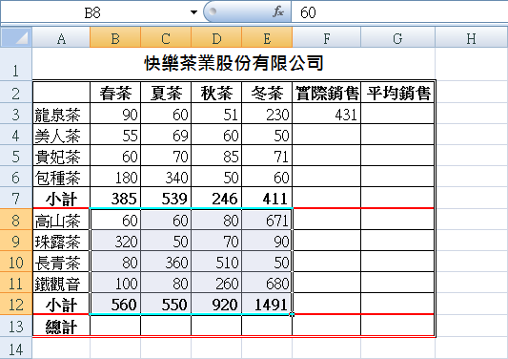
Task: Click the cell with value 671
Action: point(267,220)
